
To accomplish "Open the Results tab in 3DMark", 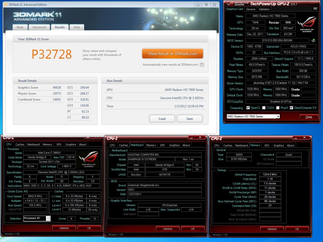I will [60, 27].
